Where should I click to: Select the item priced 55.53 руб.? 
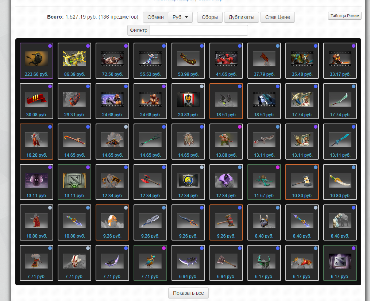pyautogui.click(x=150, y=60)
